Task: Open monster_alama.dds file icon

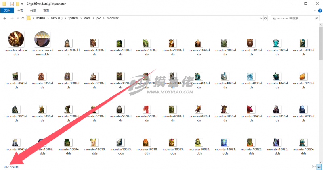Action: click(16, 39)
